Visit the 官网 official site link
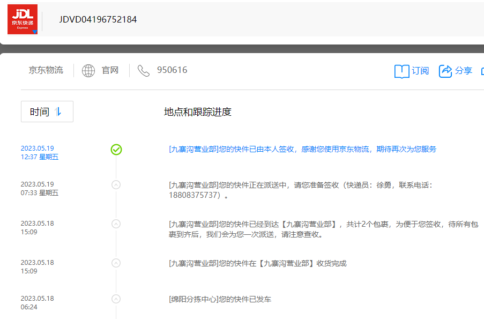The width and height of the screenshot is (484, 319). 110,70
